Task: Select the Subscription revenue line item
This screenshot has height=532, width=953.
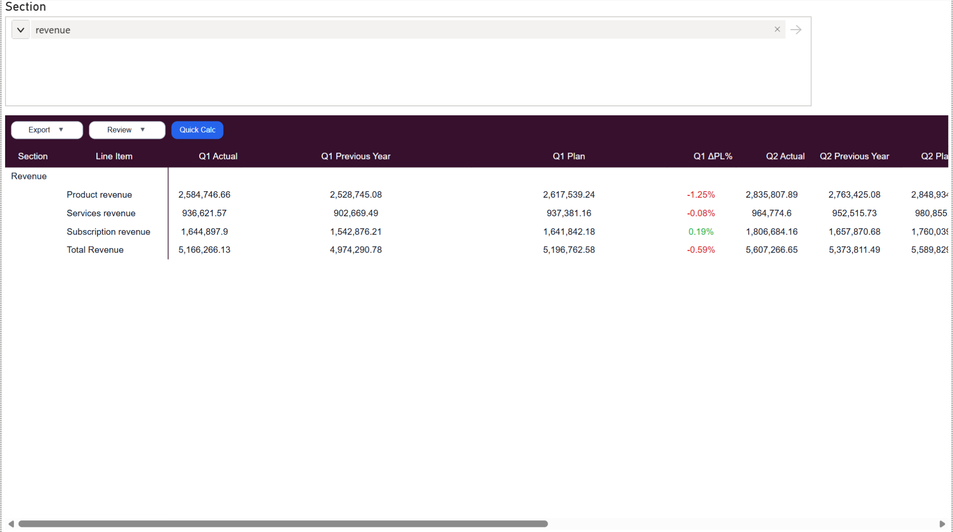Action: 108,232
